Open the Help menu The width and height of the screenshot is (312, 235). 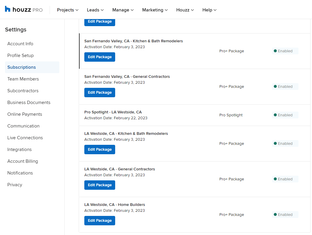209,10
